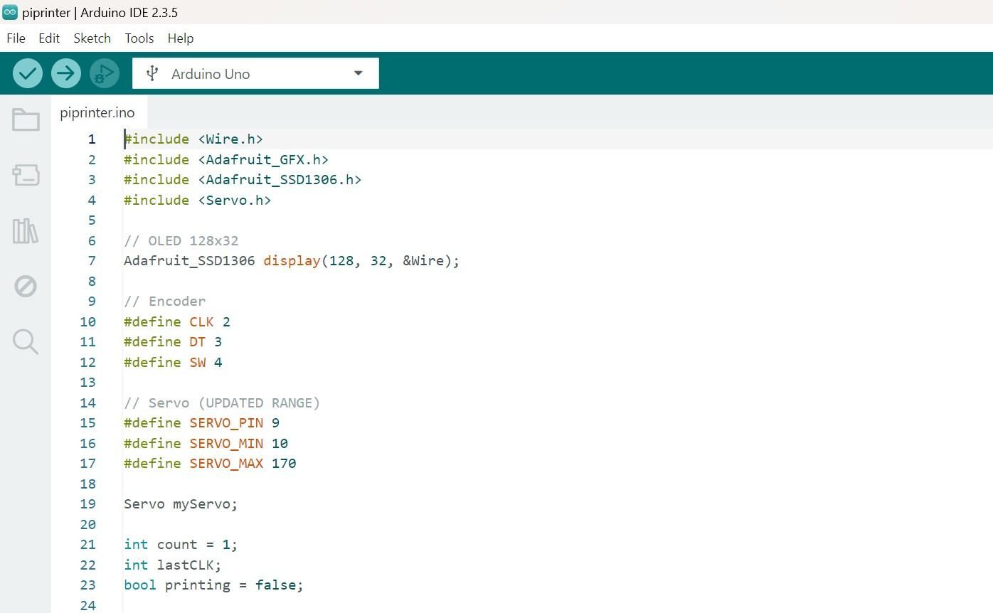
Task: Click the 'int lastCLK;' line
Action: pyautogui.click(x=173, y=565)
